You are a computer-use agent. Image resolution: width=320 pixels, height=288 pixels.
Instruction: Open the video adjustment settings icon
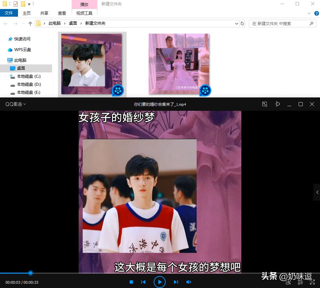(300, 282)
